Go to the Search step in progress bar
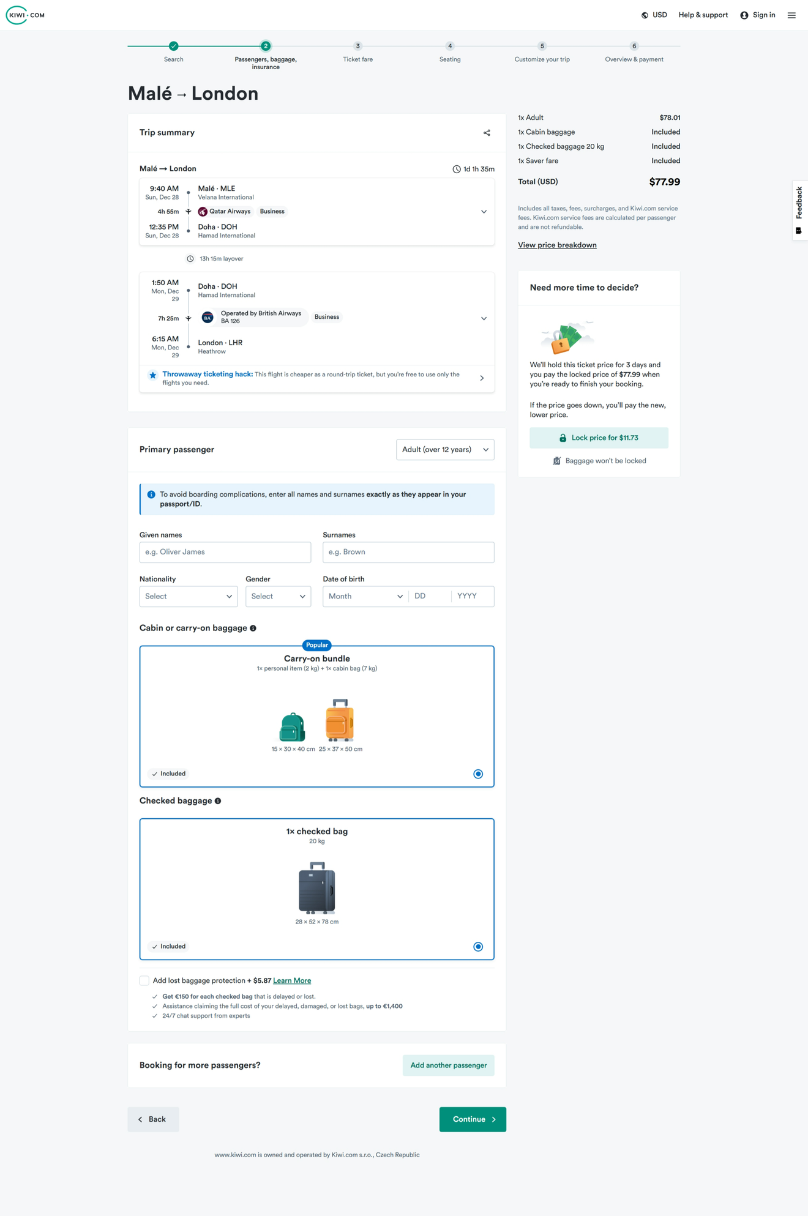This screenshot has width=808, height=1216. (x=174, y=47)
